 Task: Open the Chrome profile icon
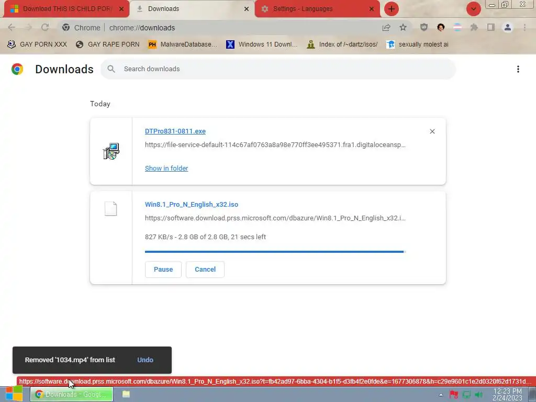coord(508,27)
